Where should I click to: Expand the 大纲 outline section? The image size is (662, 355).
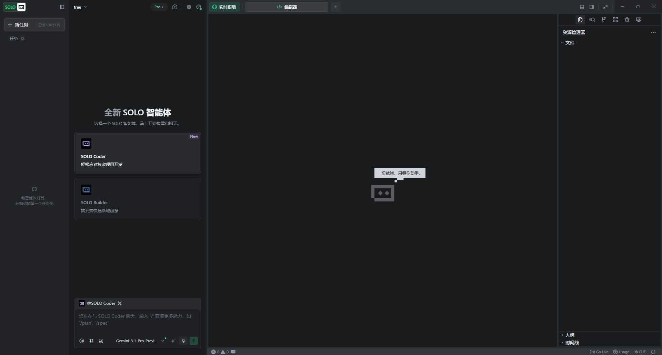[x=570, y=335]
